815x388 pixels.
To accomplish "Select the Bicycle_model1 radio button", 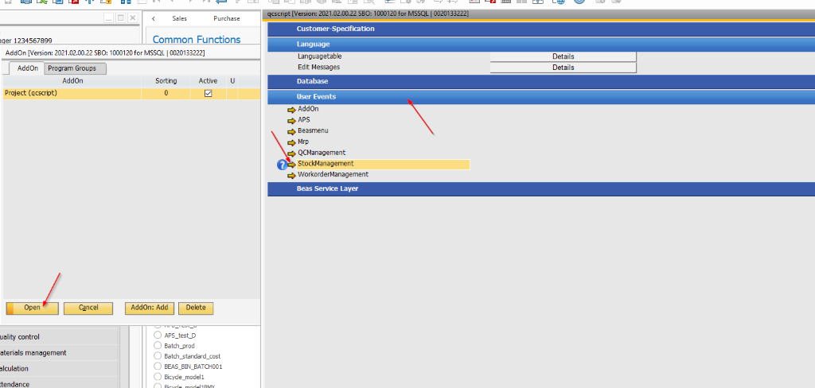I will click(158, 376).
